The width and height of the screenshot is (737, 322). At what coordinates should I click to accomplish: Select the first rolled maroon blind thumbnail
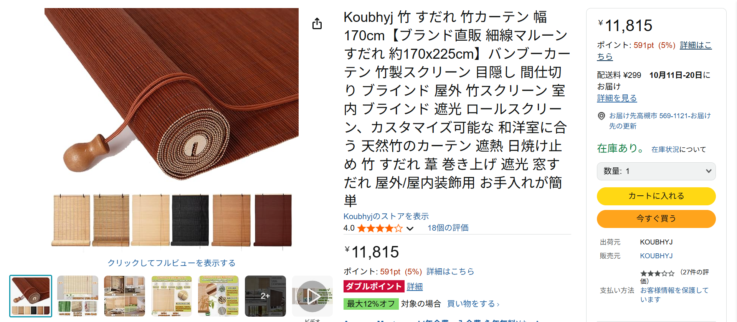coord(31,296)
